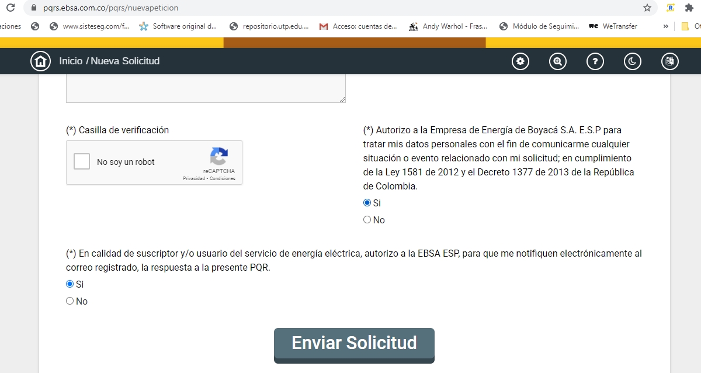
Task: Select 'Si' for electronic notification authorization
Action: coord(70,284)
